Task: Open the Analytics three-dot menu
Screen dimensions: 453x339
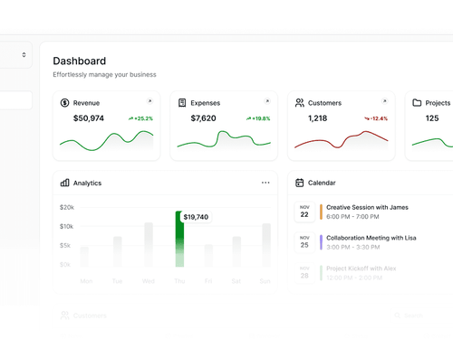Action: pos(265,183)
